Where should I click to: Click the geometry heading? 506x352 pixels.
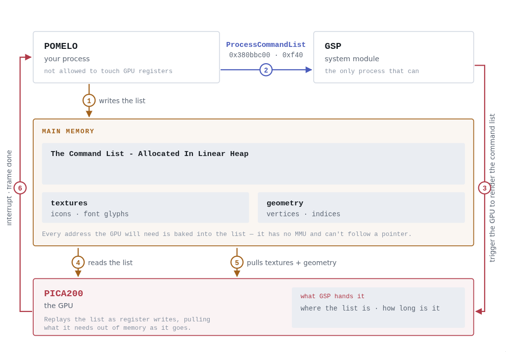pos(285,203)
